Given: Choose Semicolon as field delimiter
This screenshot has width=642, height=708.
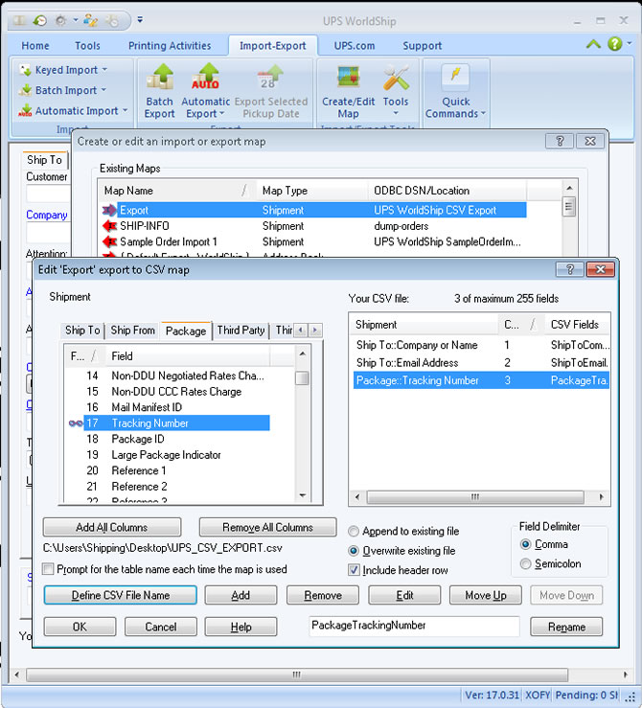Looking at the screenshot, I should [x=525, y=564].
